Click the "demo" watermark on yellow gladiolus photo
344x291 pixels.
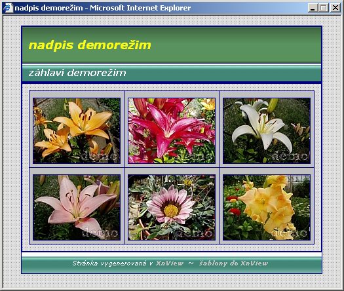[289, 233]
